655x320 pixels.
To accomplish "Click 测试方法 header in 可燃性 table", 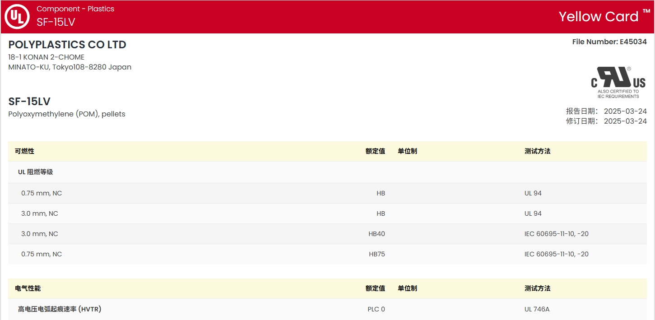I will [x=537, y=151].
